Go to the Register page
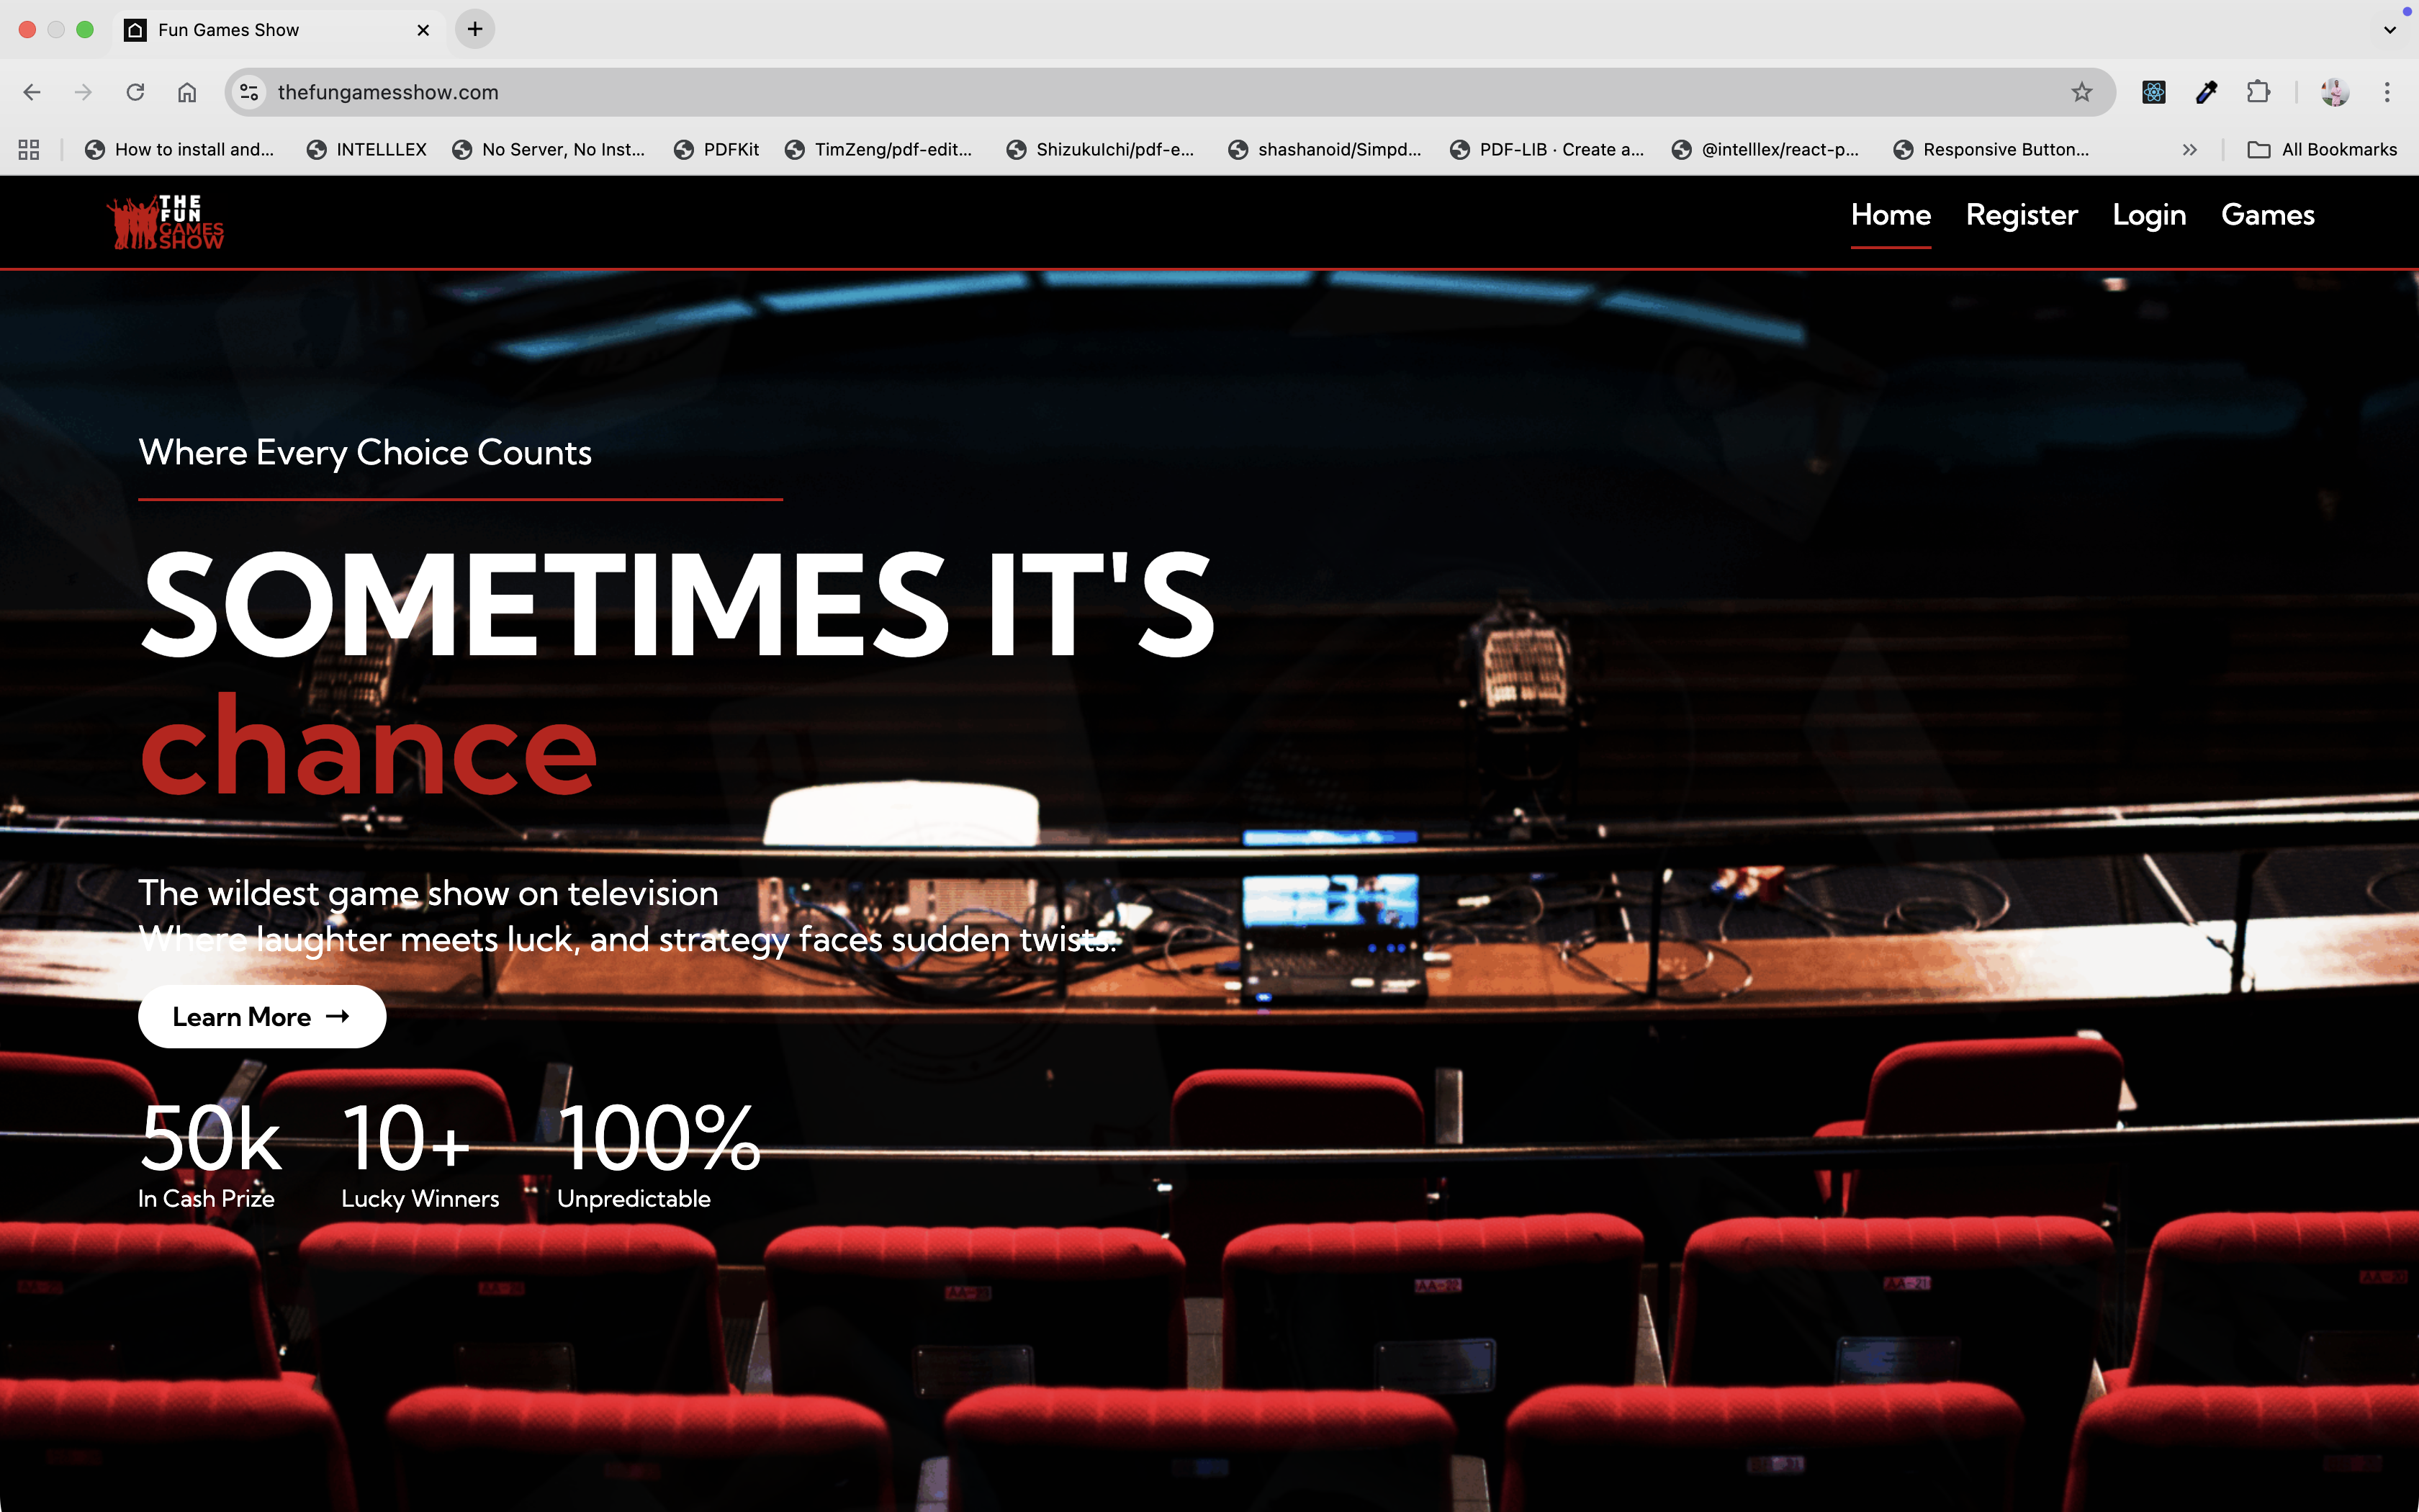Viewport: 2419px width, 1512px height. [2021, 215]
